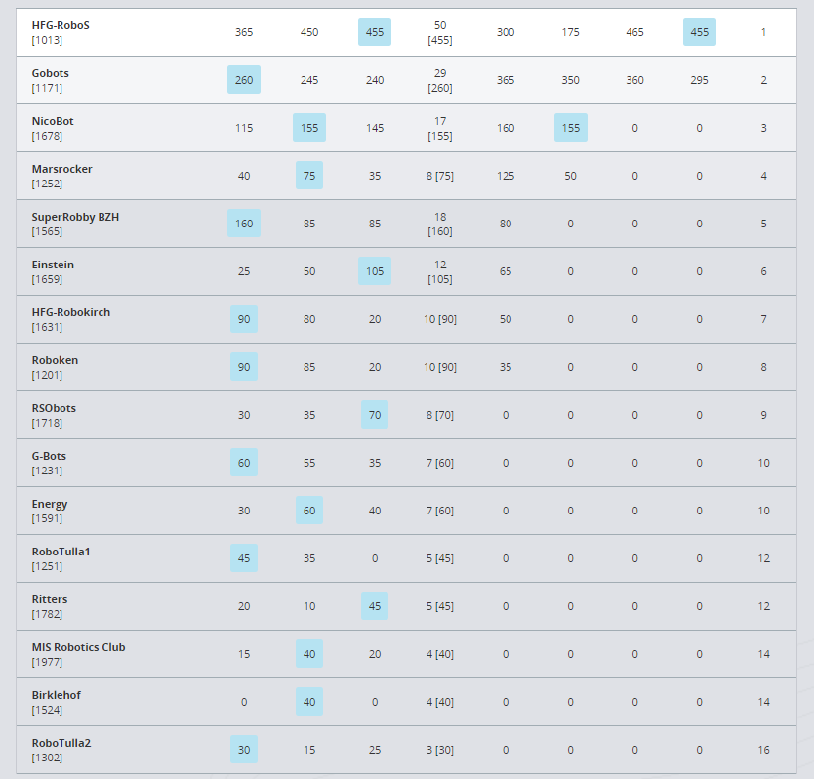814x779 pixels.
Task: Select the NicoBot team name
Action: coord(53,121)
